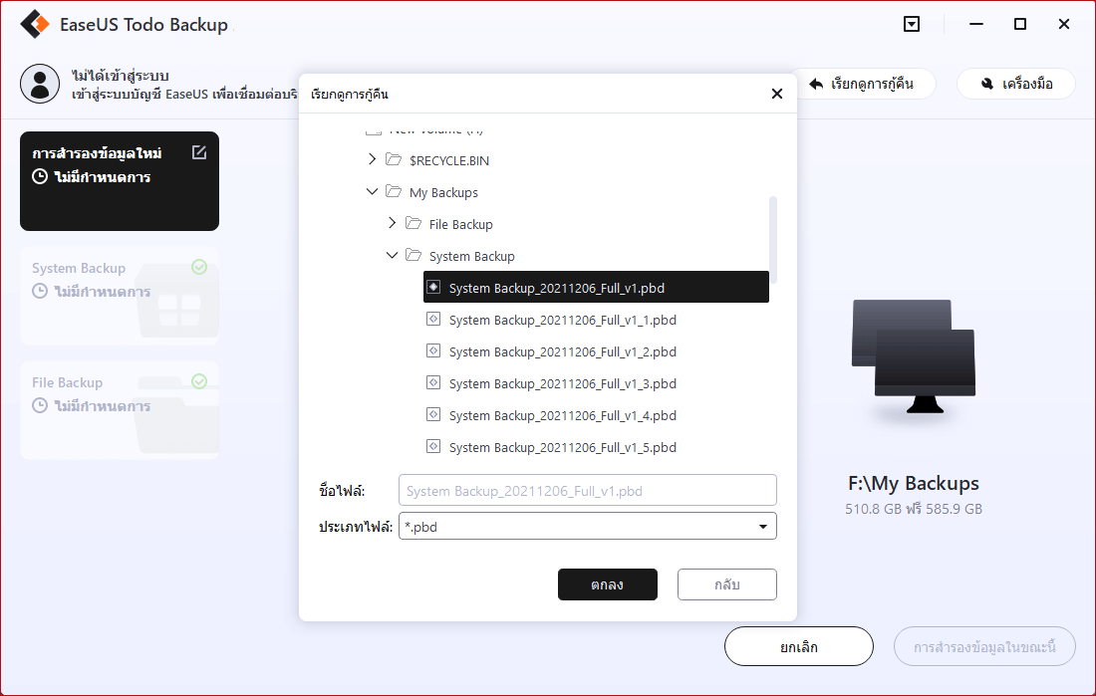Click the computer monitors destination image
1096x696 pixels.
[913, 356]
